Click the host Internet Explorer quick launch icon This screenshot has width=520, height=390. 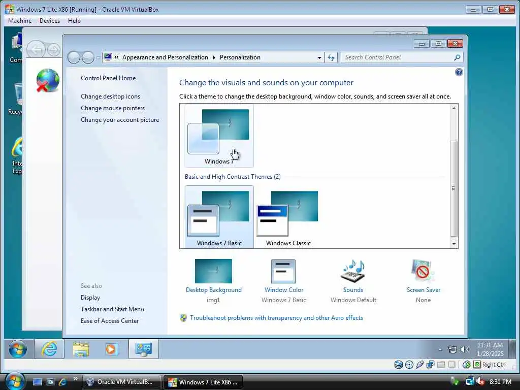[x=62, y=382]
